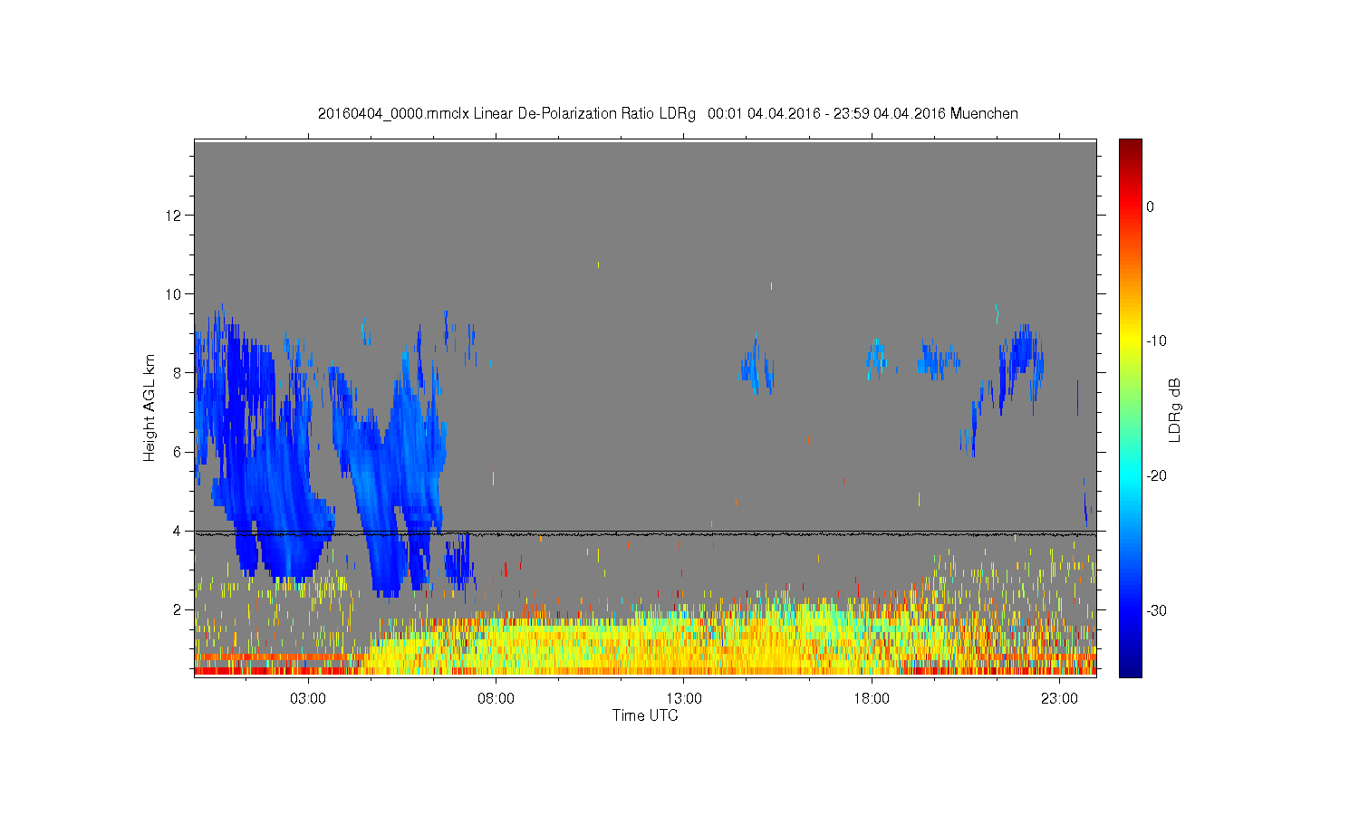Click the 'LDRg dB' colorbar label
Viewport: 1359px width, 815px height.
pos(1175,409)
